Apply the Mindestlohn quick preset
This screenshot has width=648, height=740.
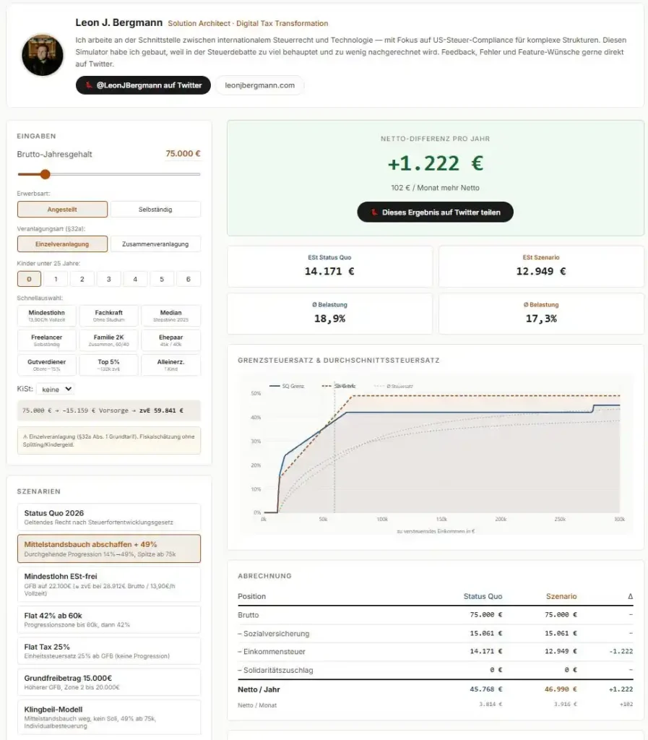tap(46, 315)
